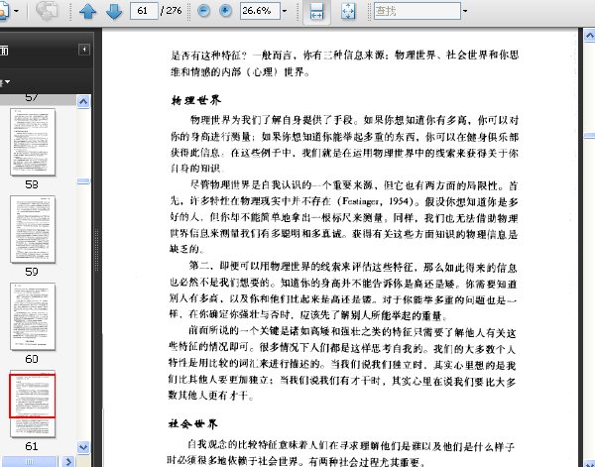Open the find options dropdown arrow
Viewport: 595px width, 467px height.
click(465, 11)
